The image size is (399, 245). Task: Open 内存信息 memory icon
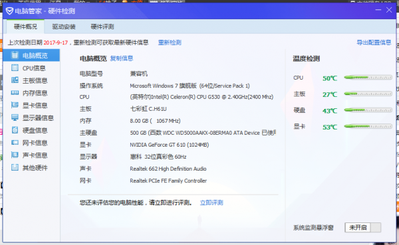click(x=15, y=93)
